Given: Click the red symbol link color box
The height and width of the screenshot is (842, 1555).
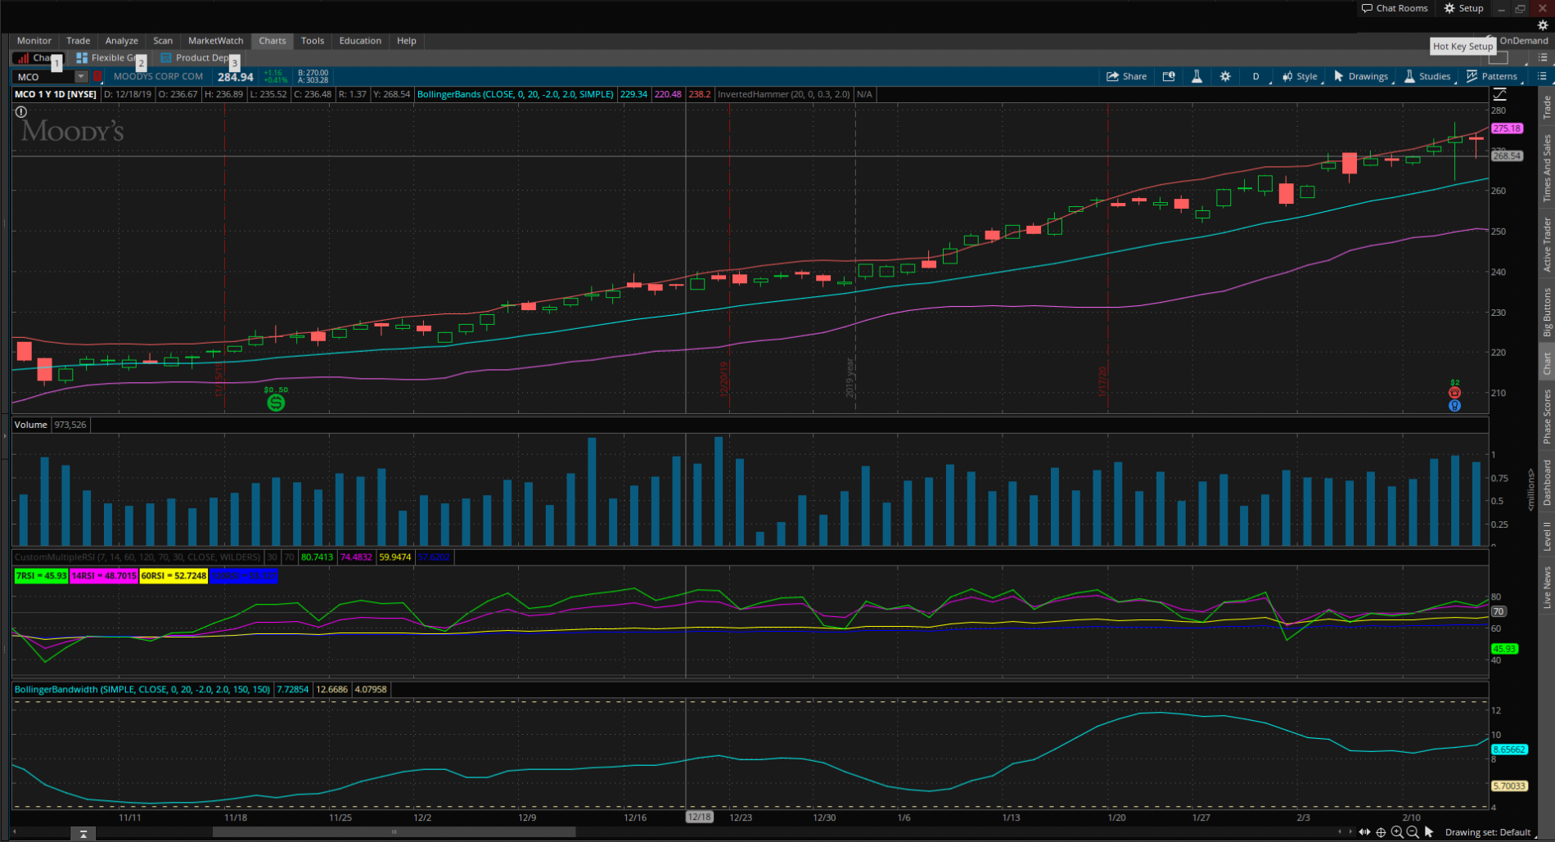Looking at the screenshot, I should click(x=97, y=77).
